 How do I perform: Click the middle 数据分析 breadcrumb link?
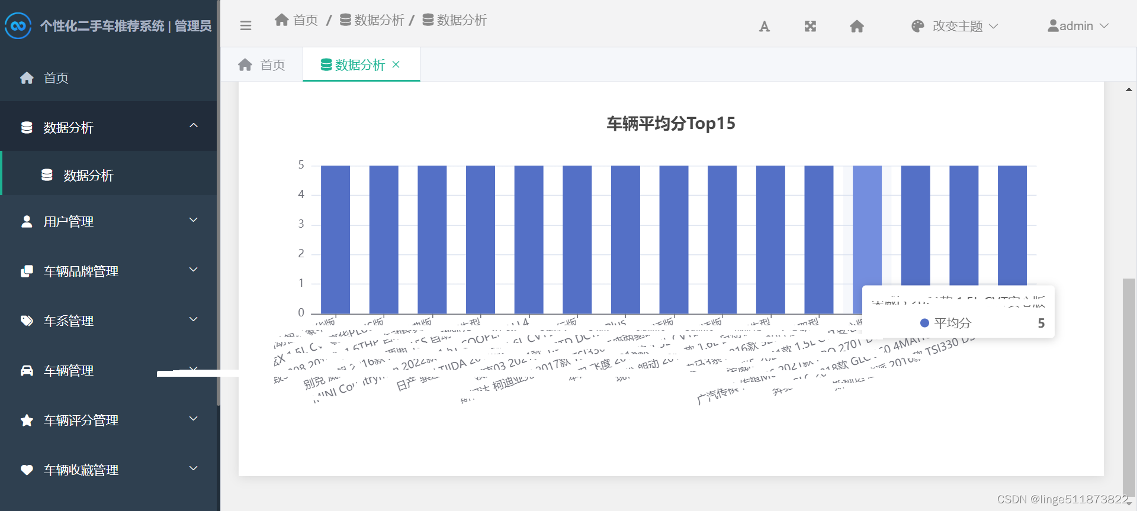pos(379,20)
